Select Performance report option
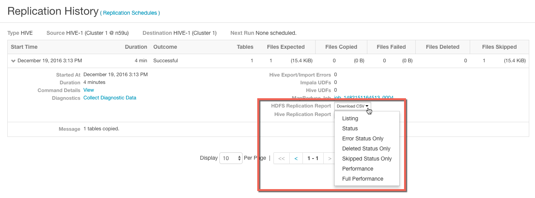 [x=358, y=169]
